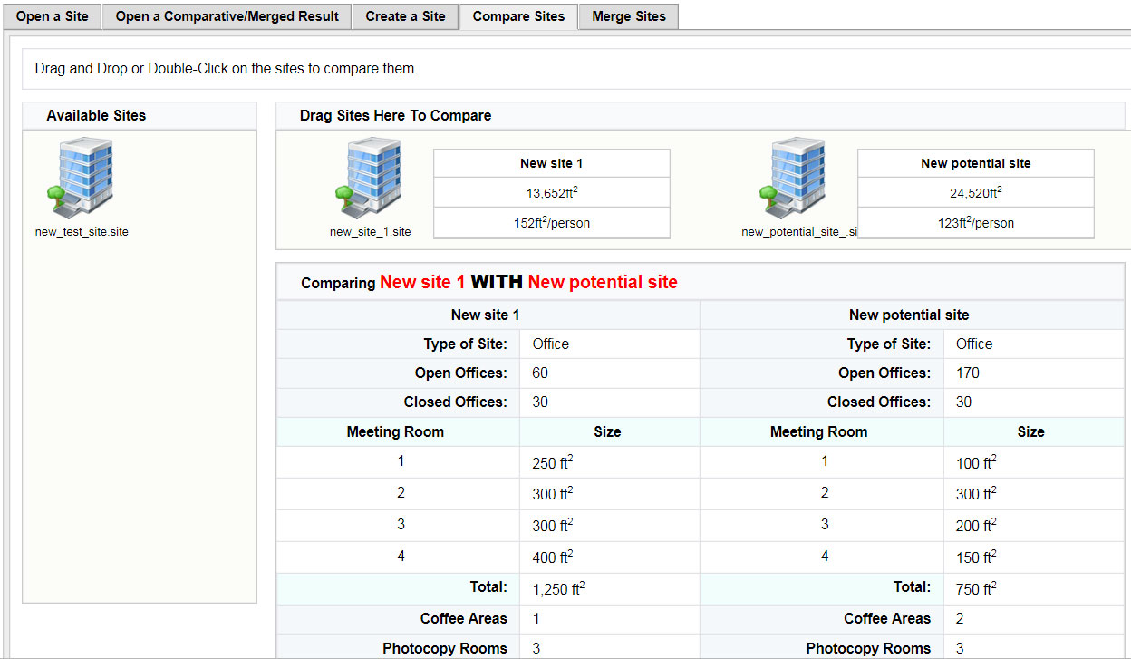This screenshot has width=1131, height=659.
Task: Select the 123ft²/person density value
Action: 975,223
